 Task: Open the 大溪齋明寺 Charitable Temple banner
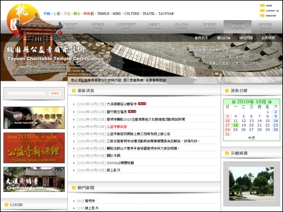click(34, 179)
